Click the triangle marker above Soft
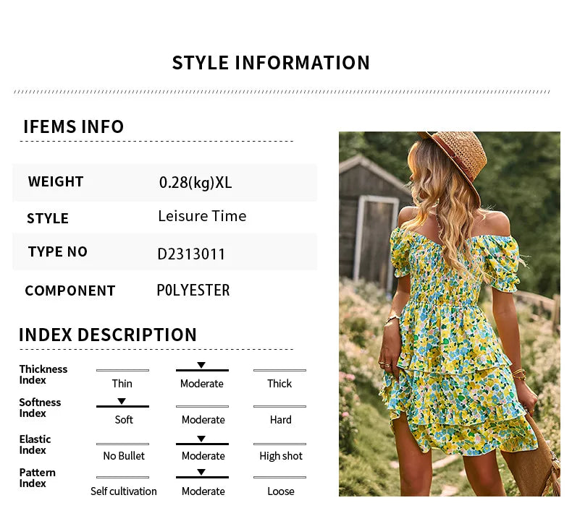 (x=122, y=401)
